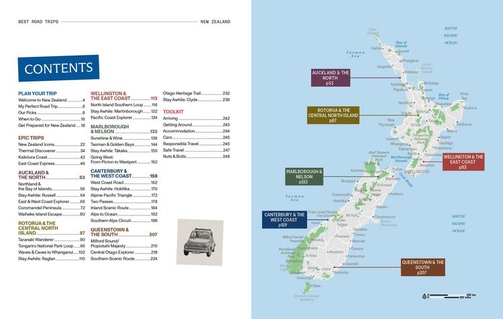Click 'Thermal Discoverer' entry

(52, 150)
